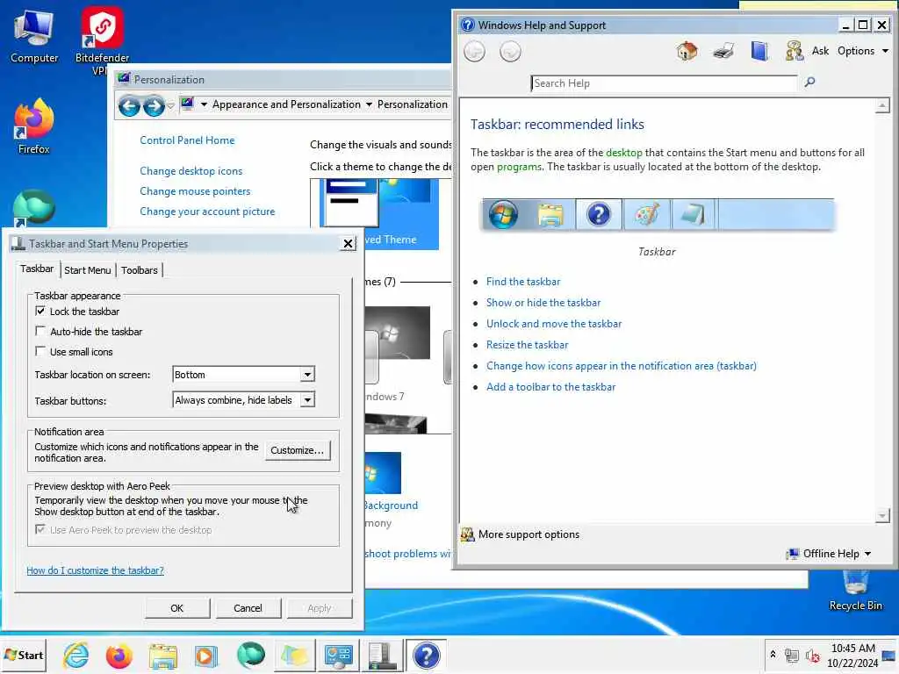Screen dimensions: 899x674
Task: Expand the Options menu in Help
Action: click(863, 50)
